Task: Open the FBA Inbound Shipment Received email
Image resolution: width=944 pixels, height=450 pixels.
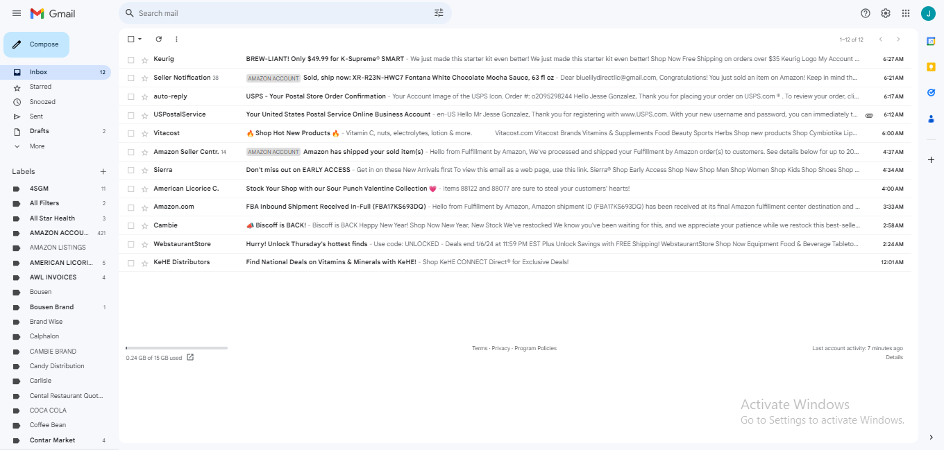Action: (514, 207)
